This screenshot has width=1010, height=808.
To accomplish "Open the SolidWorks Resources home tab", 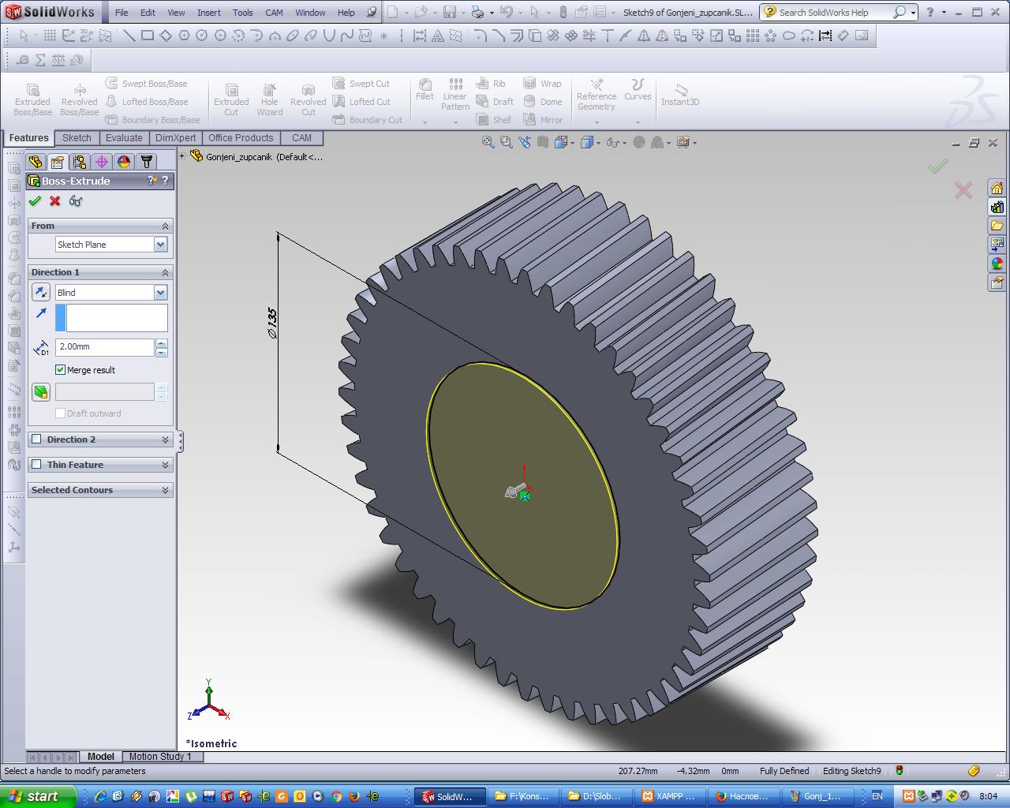I will click(997, 188).
